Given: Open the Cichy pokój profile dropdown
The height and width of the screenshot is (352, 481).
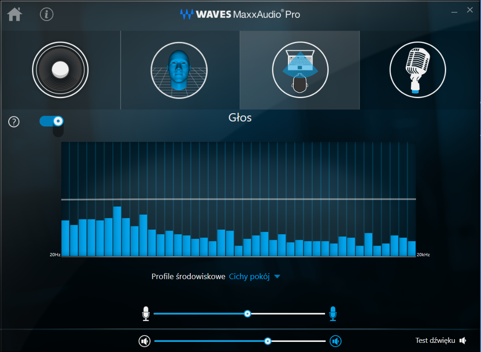Looking at the screenshot, I should pos(249,276).
